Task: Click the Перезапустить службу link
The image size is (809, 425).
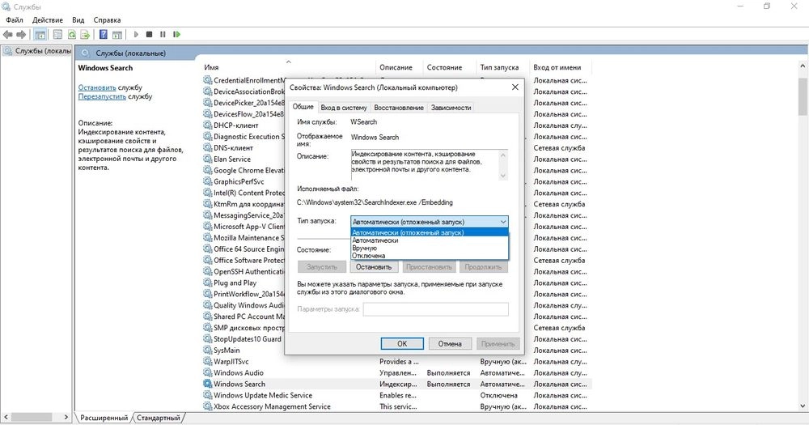Action: (102, 96)
